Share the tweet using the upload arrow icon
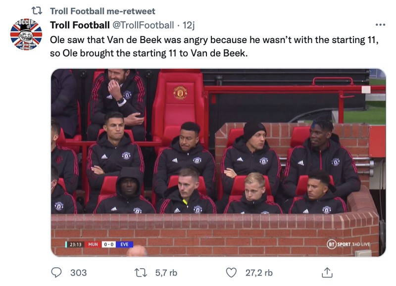396x286 pixels. [x=327, y=272]
